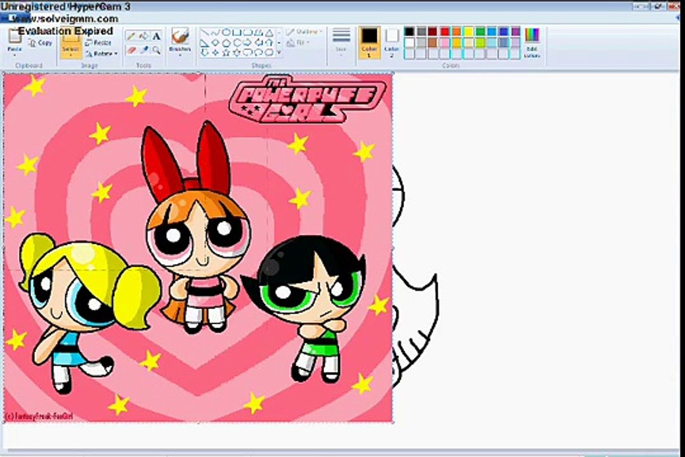685x457 pixels.
Task: Open the Rotate dropdown
Action: tap(102, 54)
